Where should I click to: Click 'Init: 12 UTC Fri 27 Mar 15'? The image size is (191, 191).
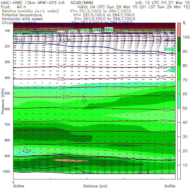[x=162, y=3]
